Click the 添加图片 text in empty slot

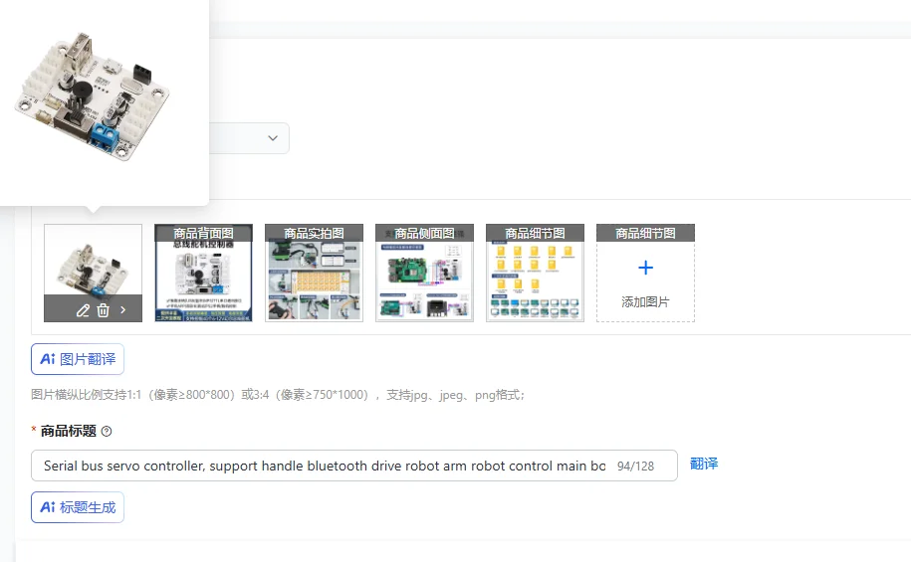[645, 302]
